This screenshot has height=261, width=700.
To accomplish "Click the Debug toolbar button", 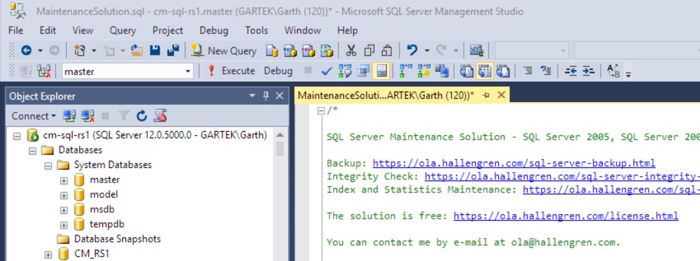I will click(x=278, y=71).
